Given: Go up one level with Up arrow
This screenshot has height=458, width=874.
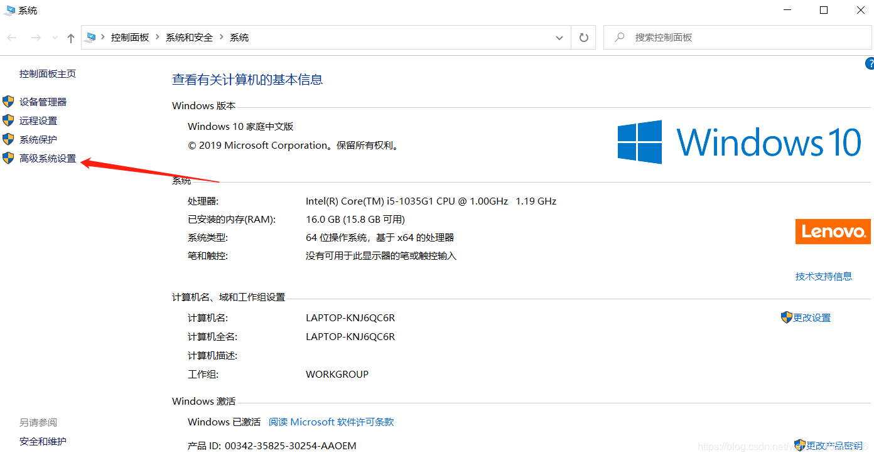Looking at the screenshot, I should click(71, 38).
